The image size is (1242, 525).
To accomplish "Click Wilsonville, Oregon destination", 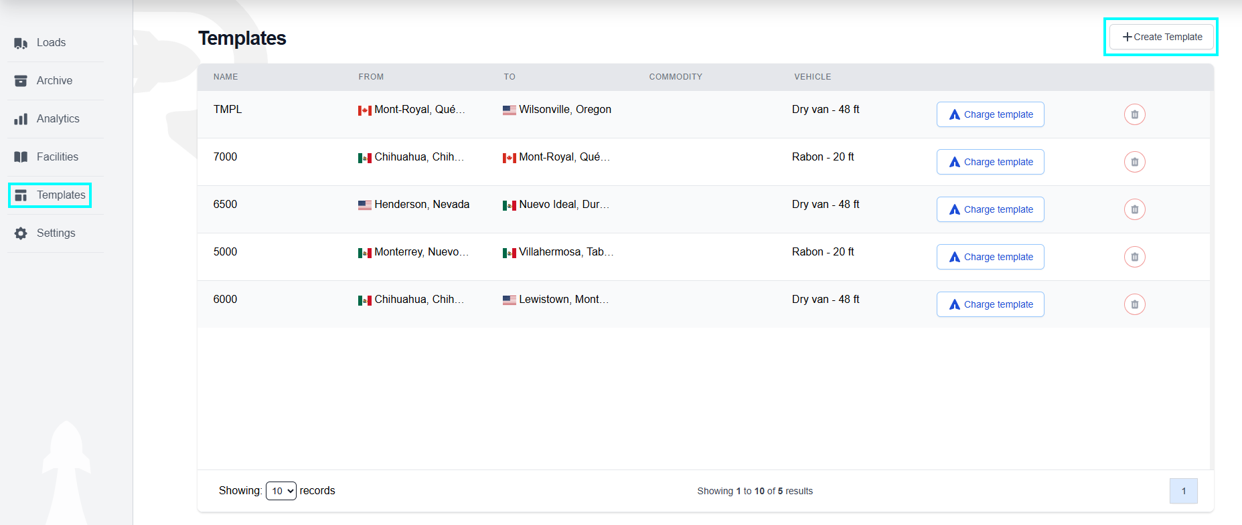I will point(565,110).
